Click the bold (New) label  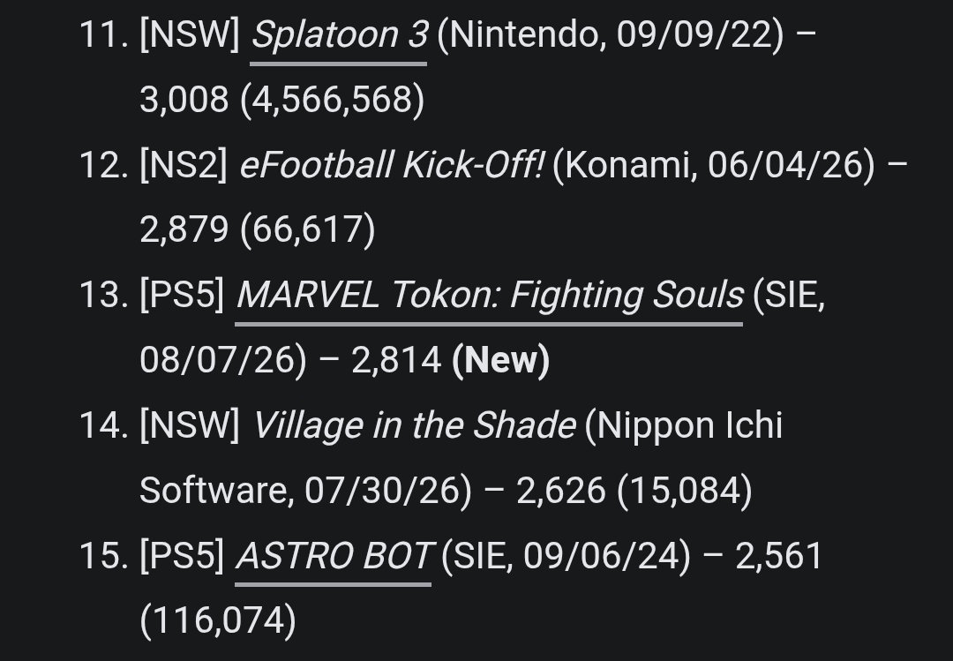point(501,360)
